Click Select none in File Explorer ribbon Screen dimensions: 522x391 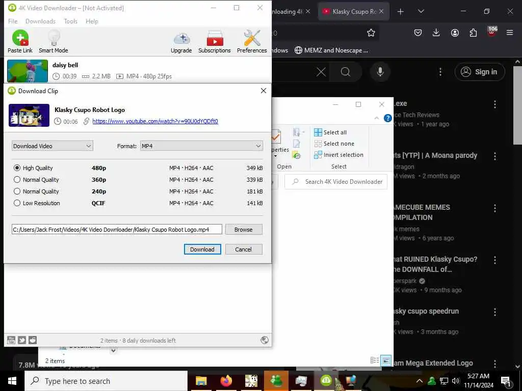334,144
